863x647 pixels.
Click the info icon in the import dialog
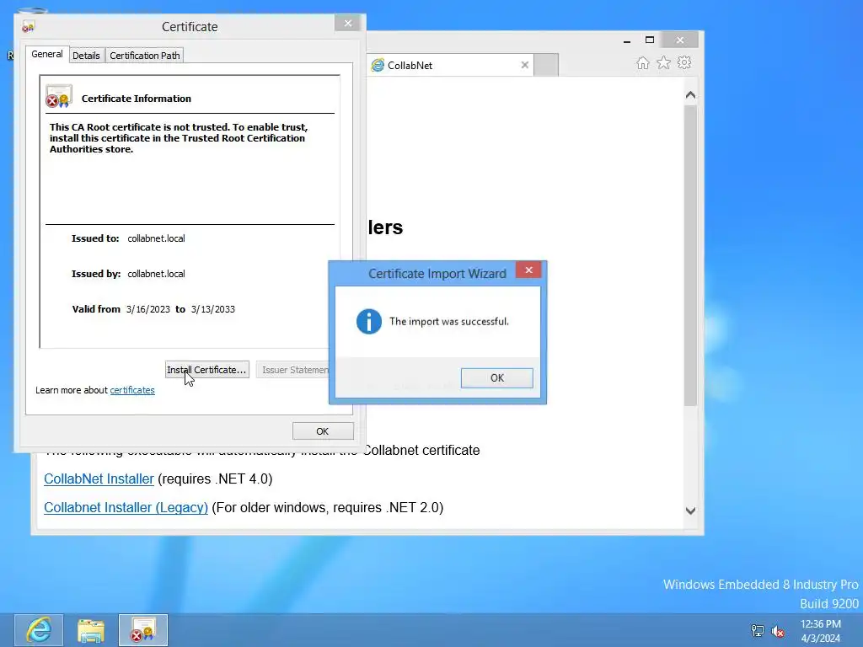click(x=369, y=321)
